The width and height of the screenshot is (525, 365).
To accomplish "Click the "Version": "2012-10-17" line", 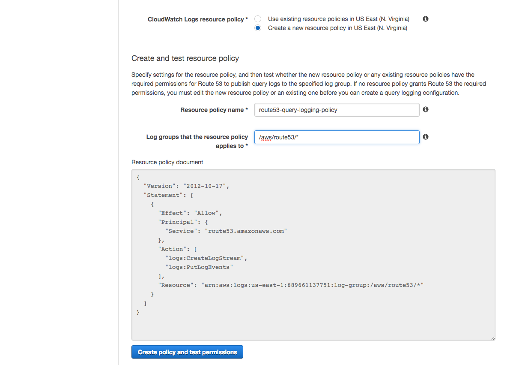I will (x=187, y=186).
